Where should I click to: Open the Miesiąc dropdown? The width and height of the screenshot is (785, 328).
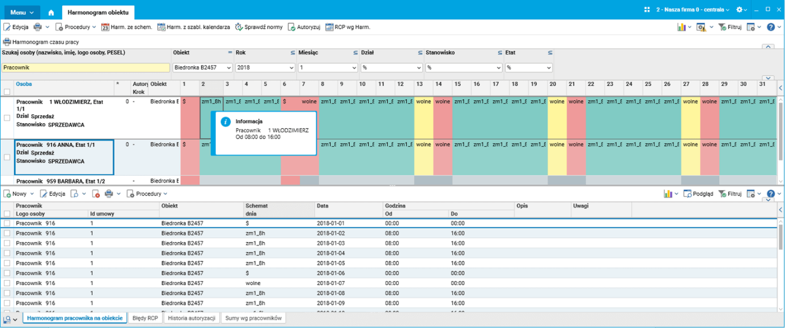pos(328,67)
